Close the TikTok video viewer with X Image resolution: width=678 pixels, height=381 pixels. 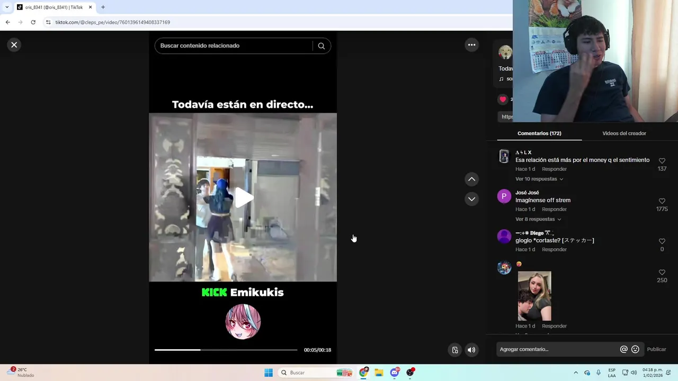click(14, 45)
